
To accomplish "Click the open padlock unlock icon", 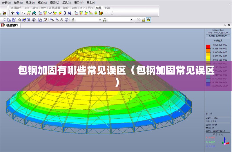I will [x=144, y=20].
